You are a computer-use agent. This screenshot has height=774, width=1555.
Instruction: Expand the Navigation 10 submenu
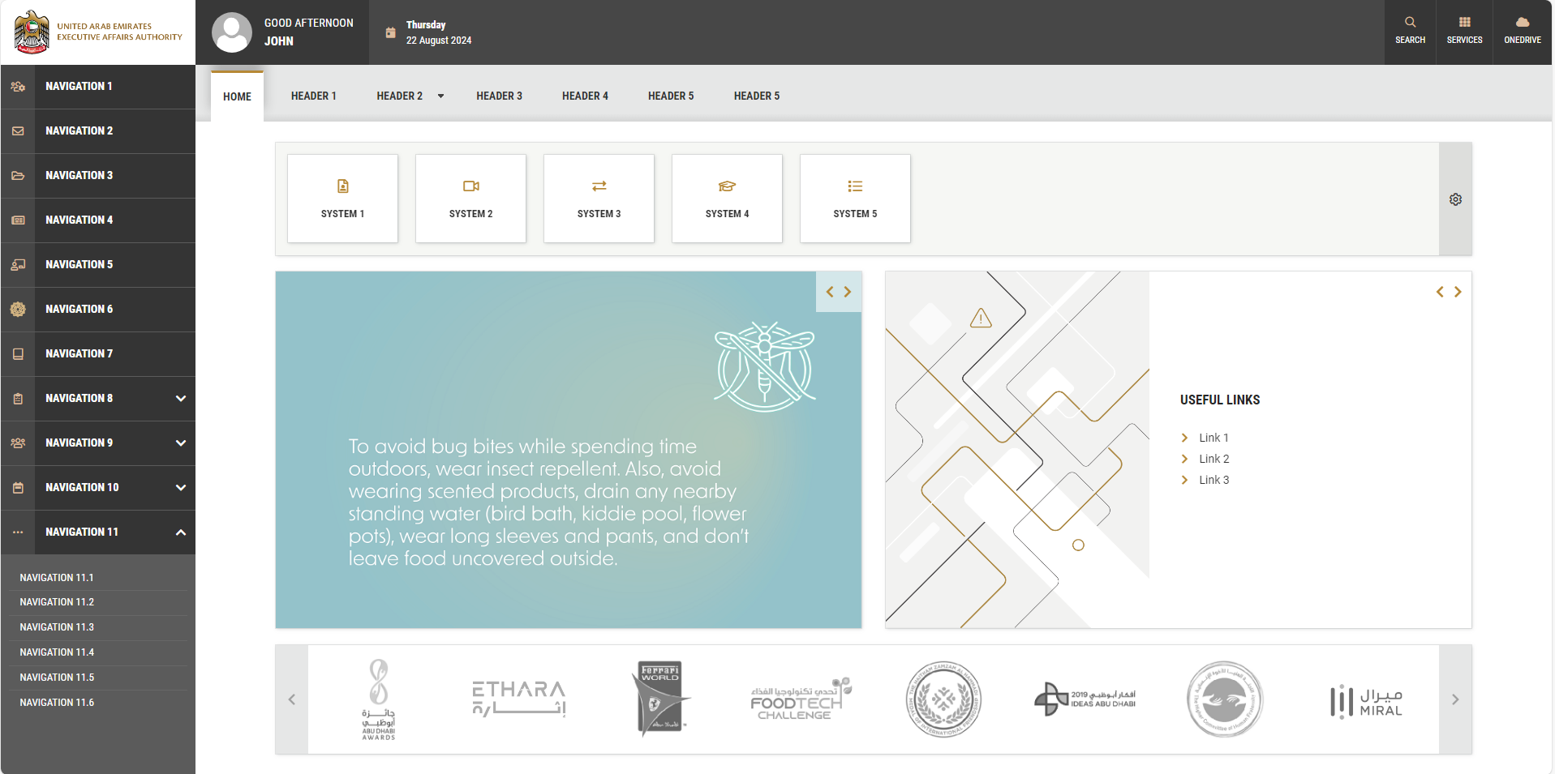tap(181, 488)
